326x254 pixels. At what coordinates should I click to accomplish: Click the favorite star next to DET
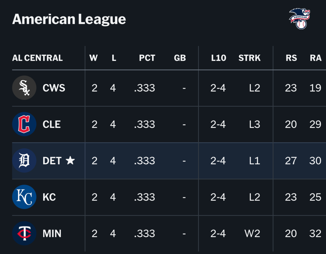pos(70,161)
